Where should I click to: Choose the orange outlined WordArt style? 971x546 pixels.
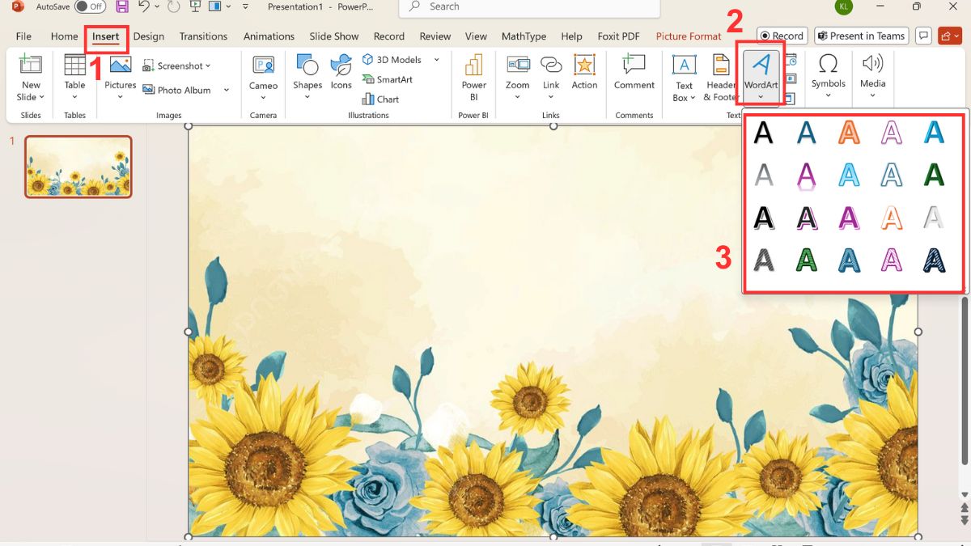pos(849,132)
